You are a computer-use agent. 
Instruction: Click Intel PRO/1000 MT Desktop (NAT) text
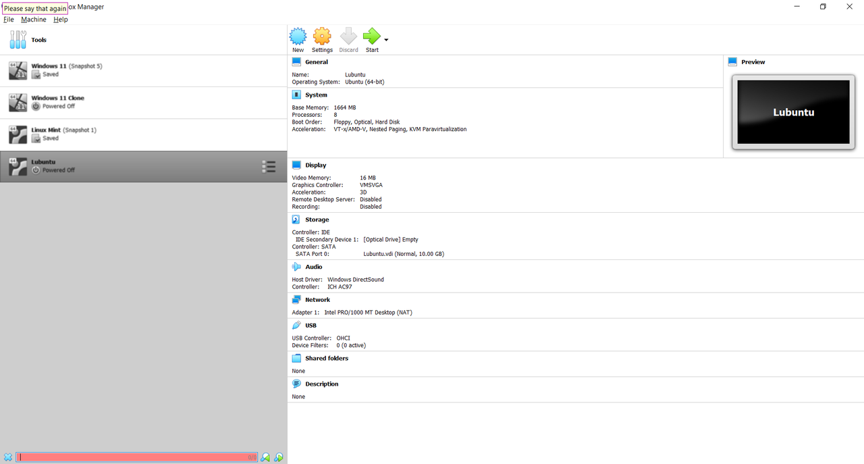(368, 313)
